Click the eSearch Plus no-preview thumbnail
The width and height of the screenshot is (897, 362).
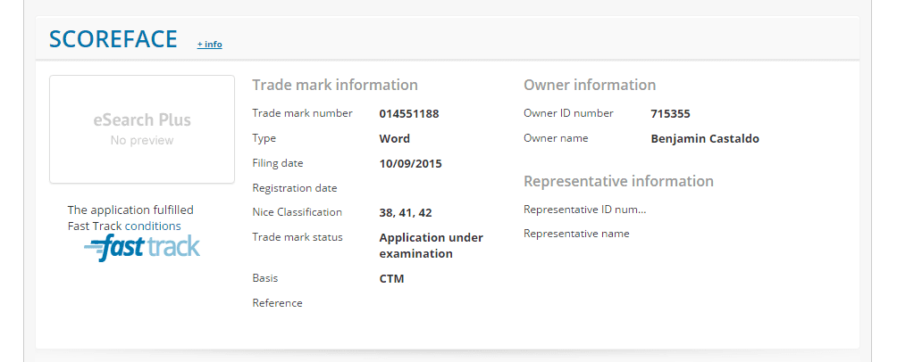[x=142, y=129]
